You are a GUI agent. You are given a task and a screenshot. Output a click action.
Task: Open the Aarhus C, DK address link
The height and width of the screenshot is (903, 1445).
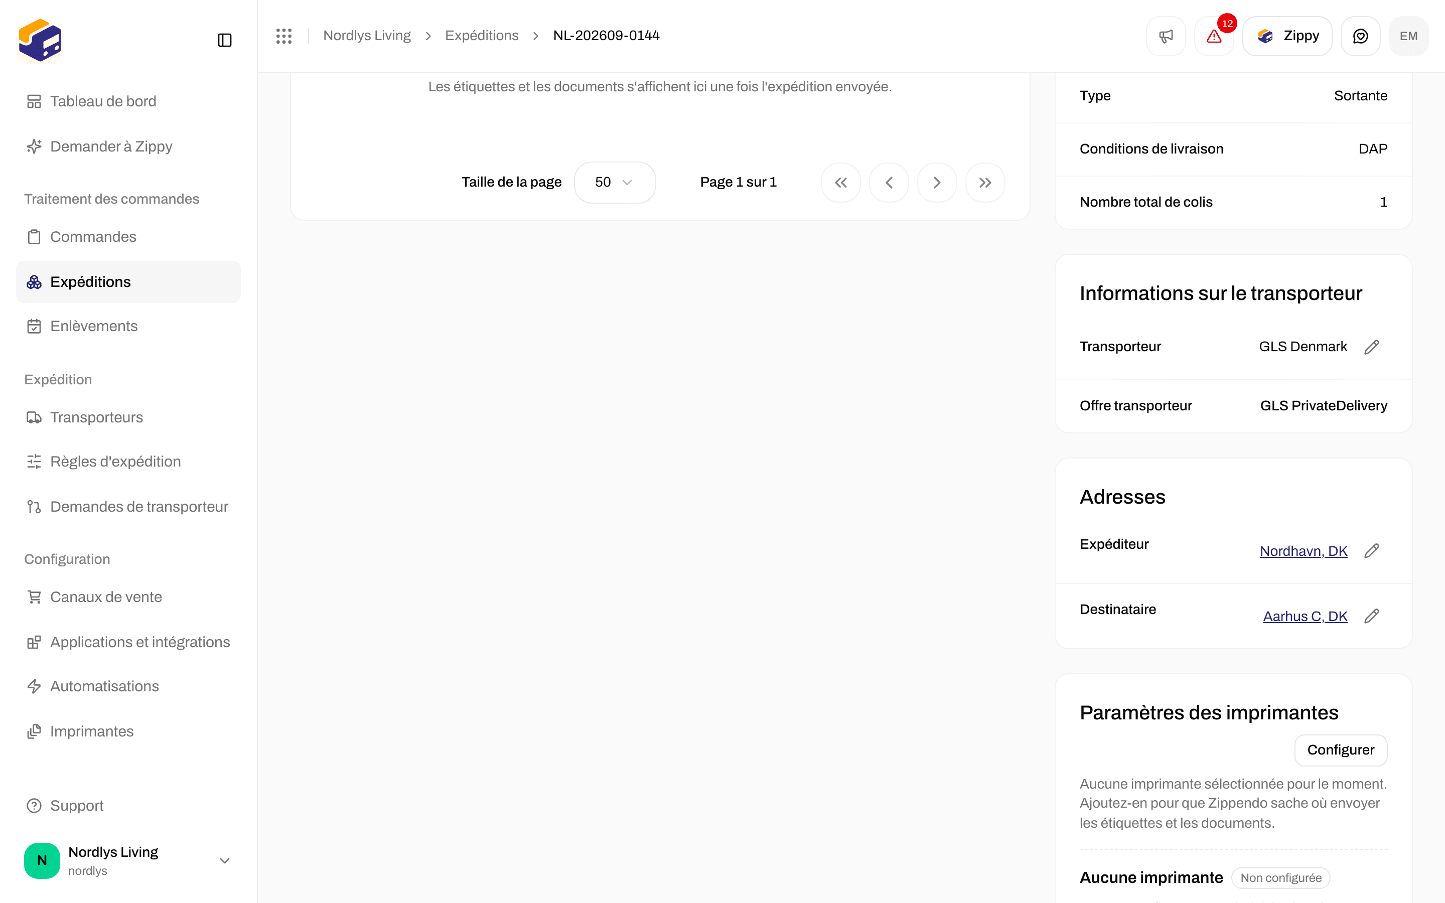tap(1306, 617)
